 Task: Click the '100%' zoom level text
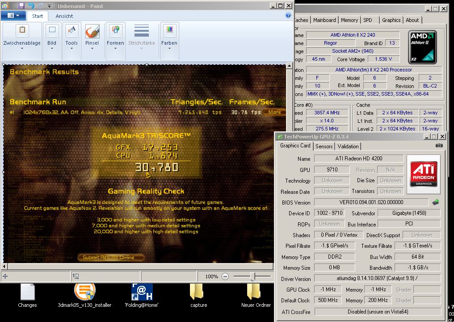click(212, 276)
